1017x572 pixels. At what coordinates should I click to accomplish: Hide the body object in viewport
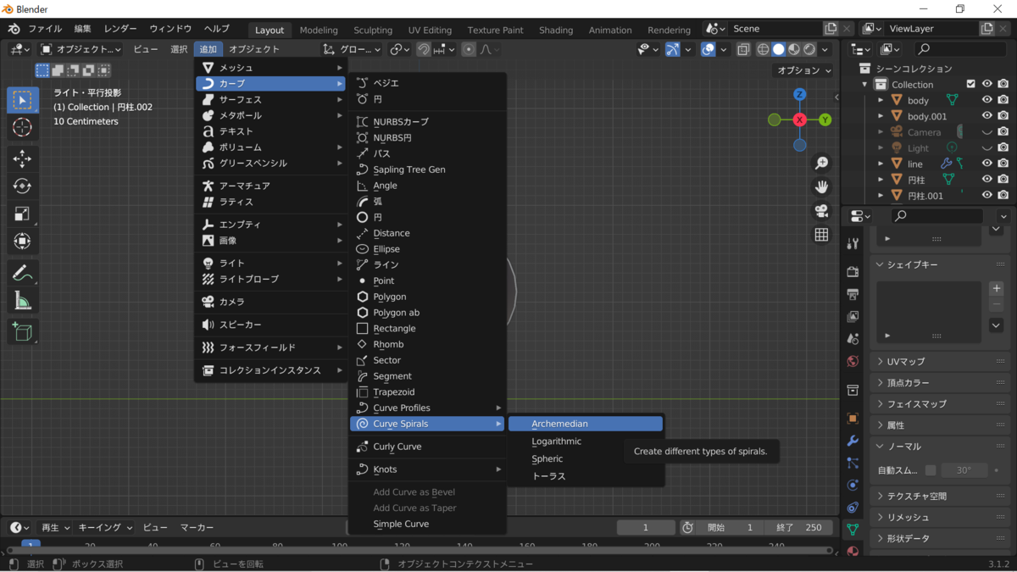pos(986,100)
